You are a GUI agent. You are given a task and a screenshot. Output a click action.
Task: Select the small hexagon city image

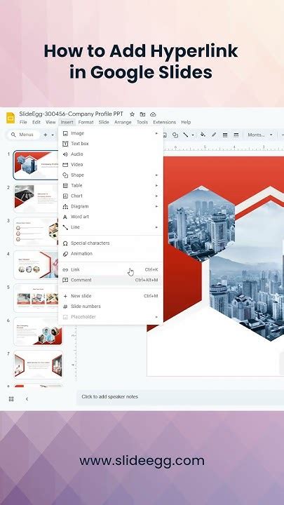click(201, 224)
